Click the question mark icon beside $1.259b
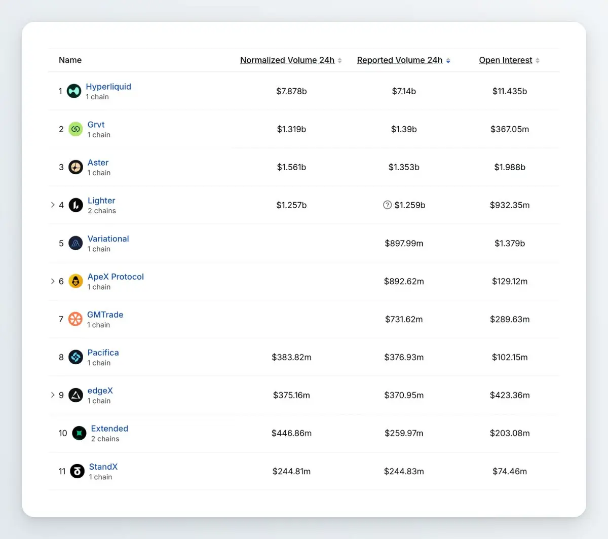 [387, 205]
